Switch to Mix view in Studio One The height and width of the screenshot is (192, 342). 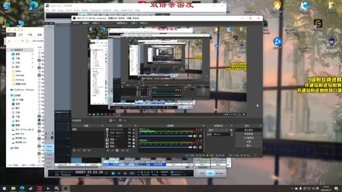tap(210, 173)
